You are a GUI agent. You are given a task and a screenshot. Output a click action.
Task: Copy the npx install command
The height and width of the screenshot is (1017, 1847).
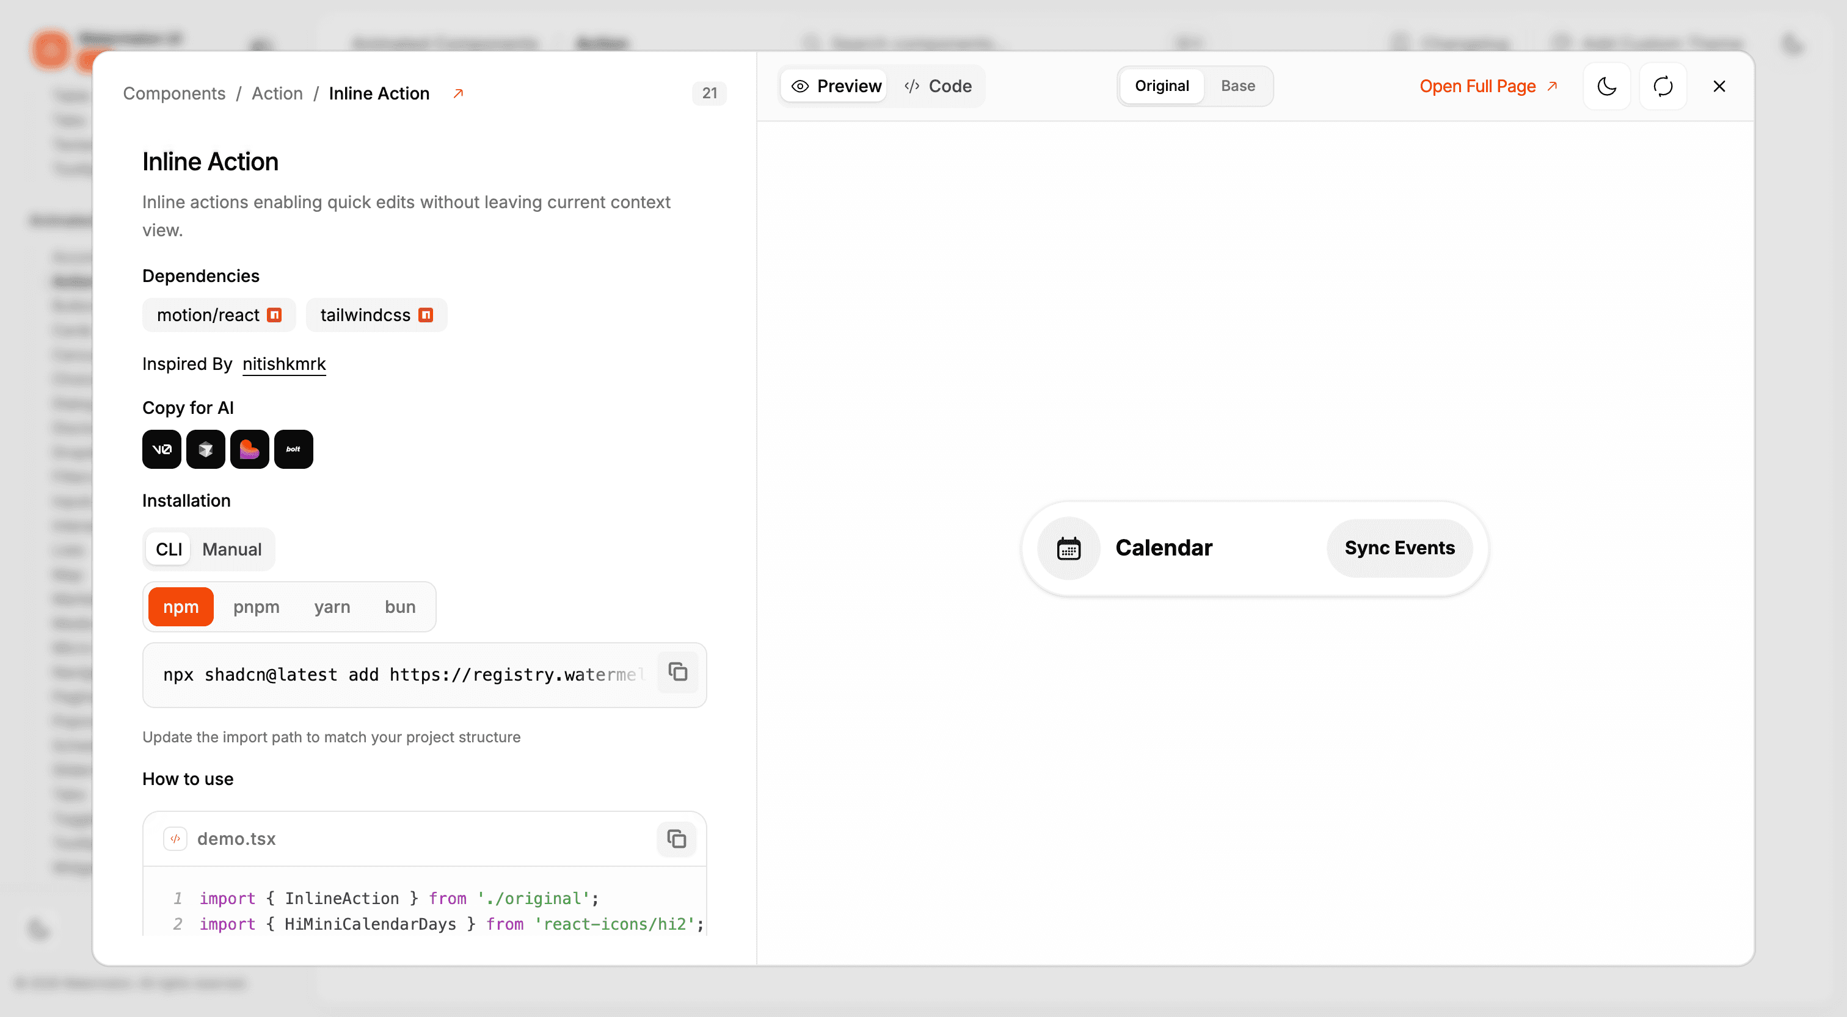[x=677, y=672]
